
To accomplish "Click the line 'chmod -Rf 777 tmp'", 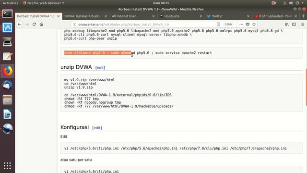I will [81, 99].
